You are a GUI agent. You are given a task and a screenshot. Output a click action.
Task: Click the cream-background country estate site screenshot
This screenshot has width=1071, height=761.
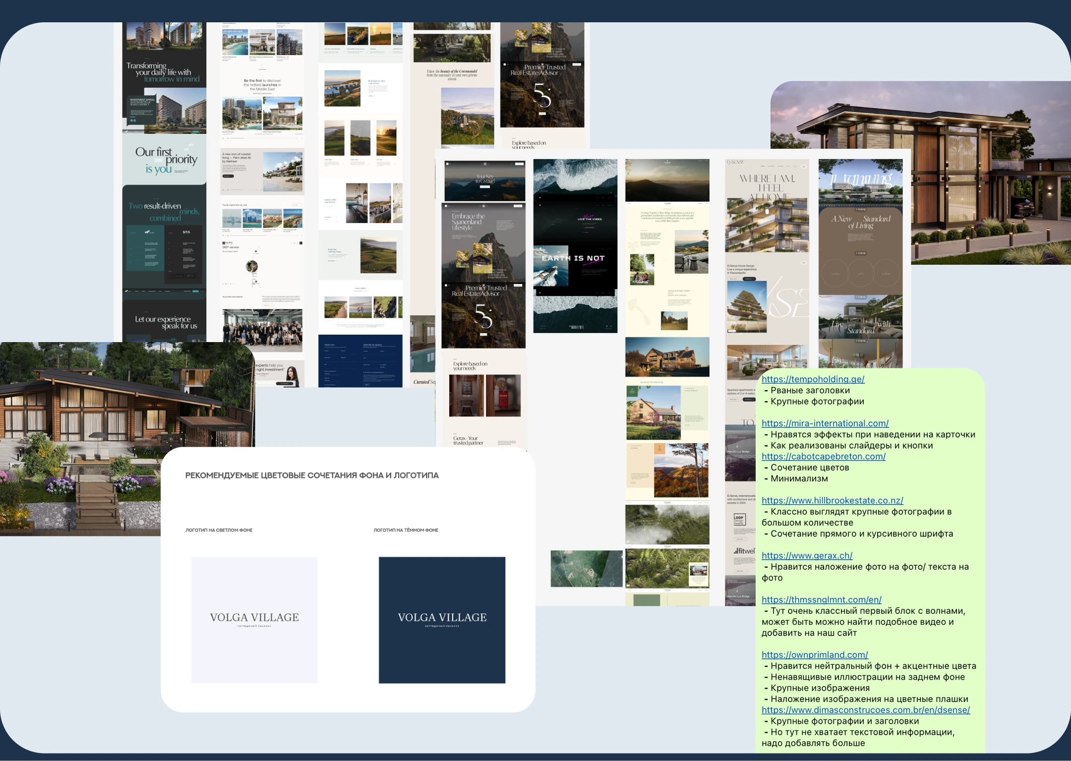tap(667, 382)
